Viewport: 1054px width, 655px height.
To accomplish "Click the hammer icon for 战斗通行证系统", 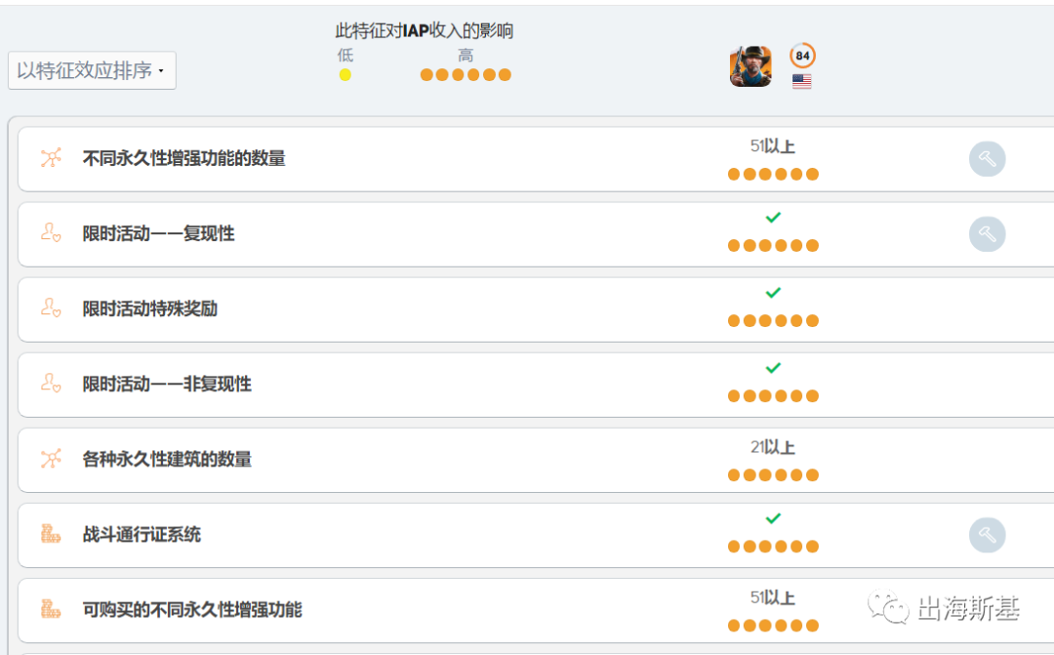I will [x=987, y=535].
